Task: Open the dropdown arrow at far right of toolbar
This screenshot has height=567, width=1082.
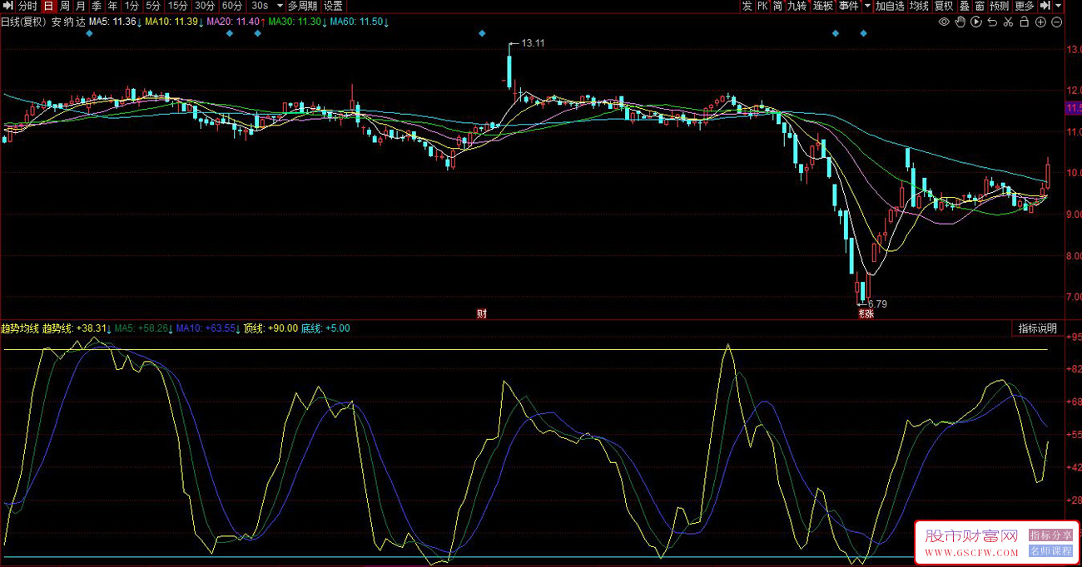Action: [1058, 6]
